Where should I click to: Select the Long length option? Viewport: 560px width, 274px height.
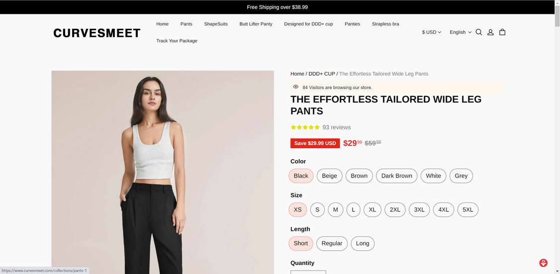tap(363, 244)
